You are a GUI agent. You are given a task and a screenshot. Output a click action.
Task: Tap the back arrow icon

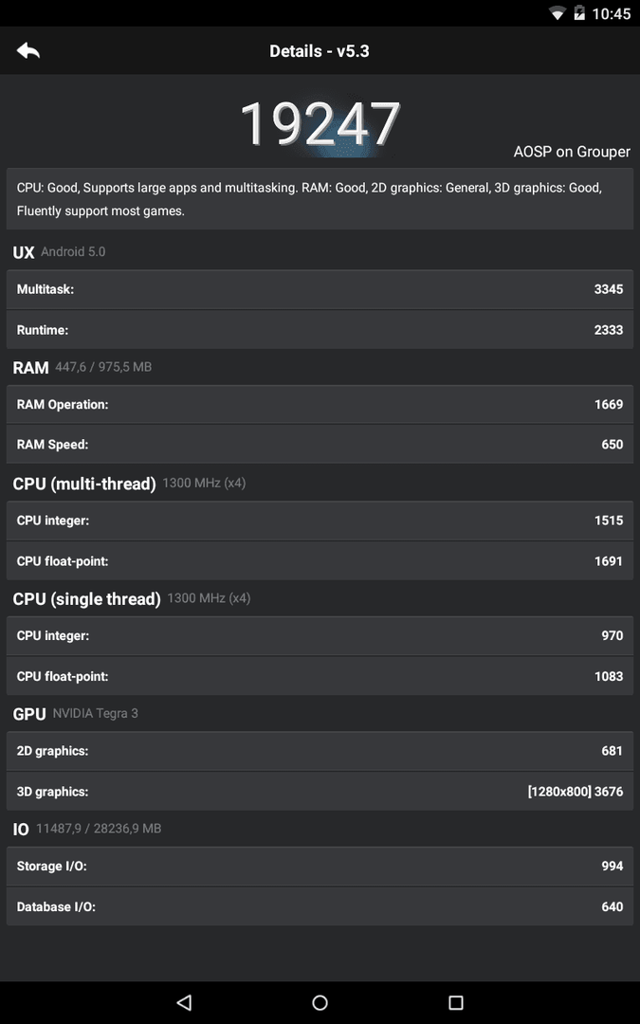(28, 51)
